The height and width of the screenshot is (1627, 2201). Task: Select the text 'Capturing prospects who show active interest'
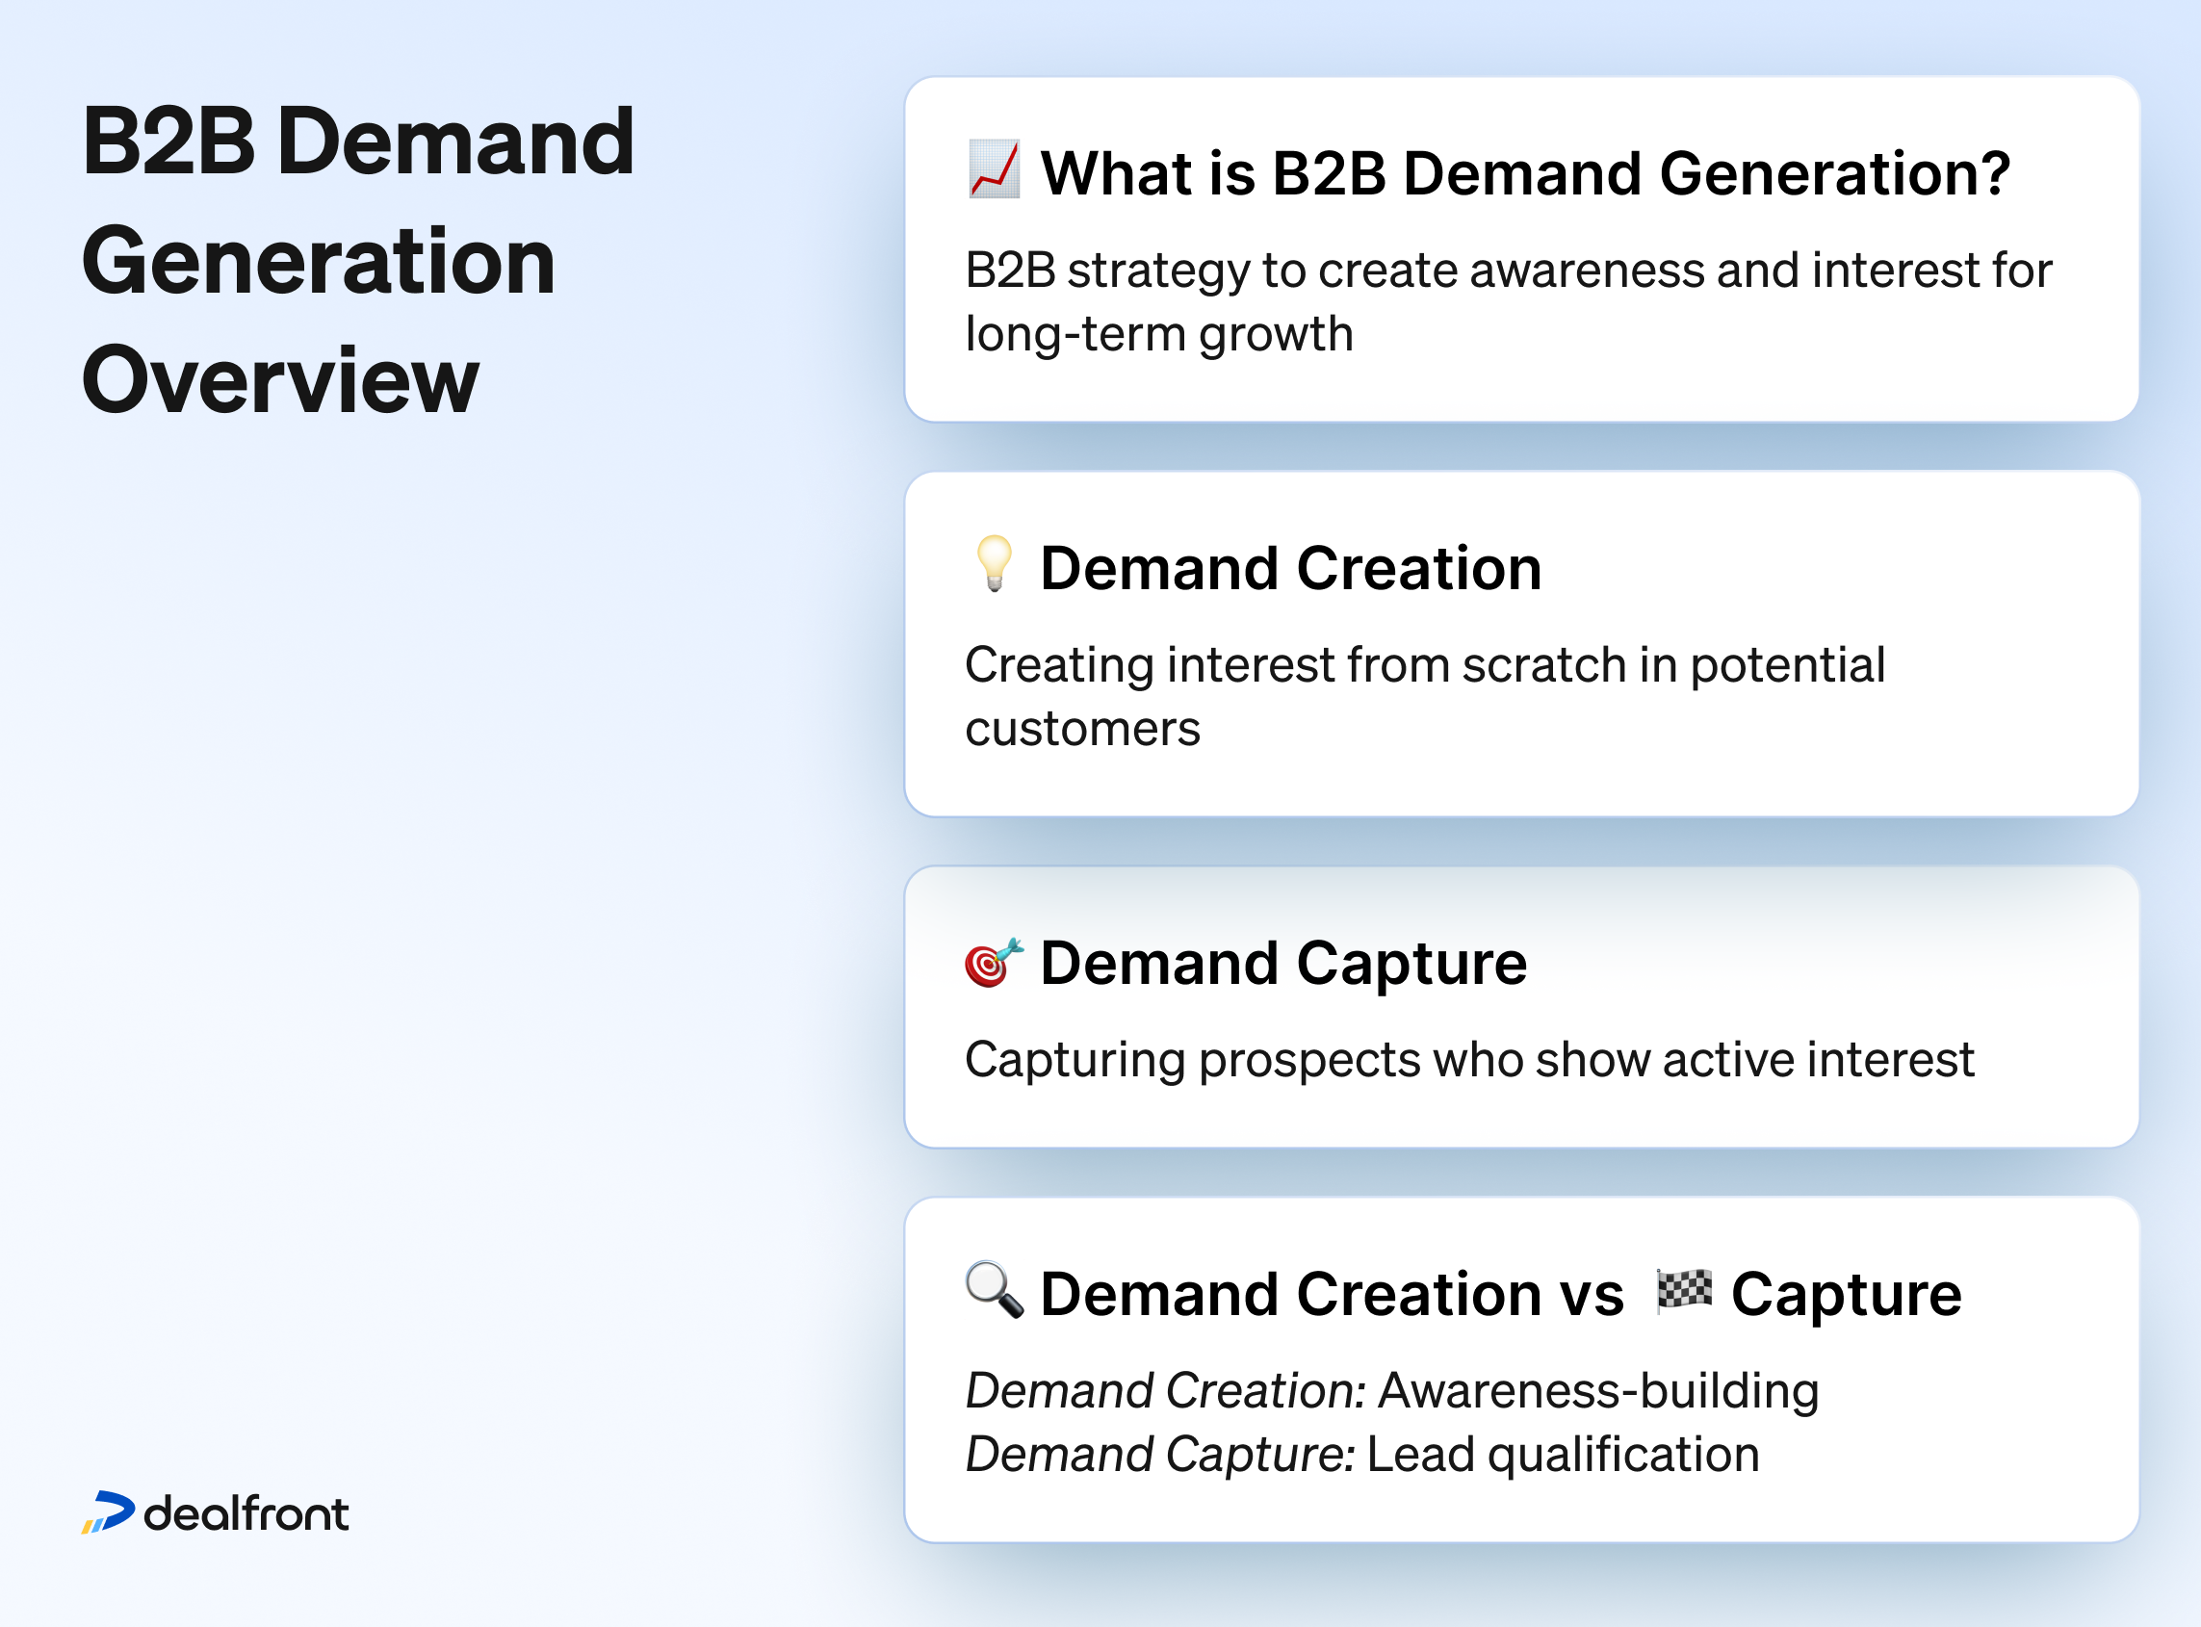coord(1470,1060)
